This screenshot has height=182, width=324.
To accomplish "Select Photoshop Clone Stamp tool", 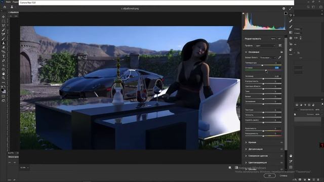I will point(4,43).
